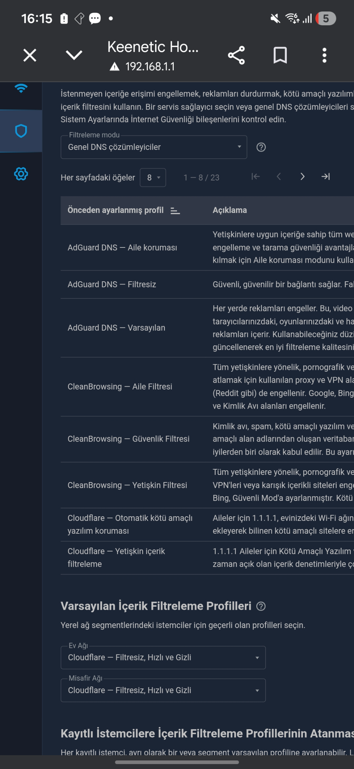Tap the chat notification icon in status bar

coord(95,18)
